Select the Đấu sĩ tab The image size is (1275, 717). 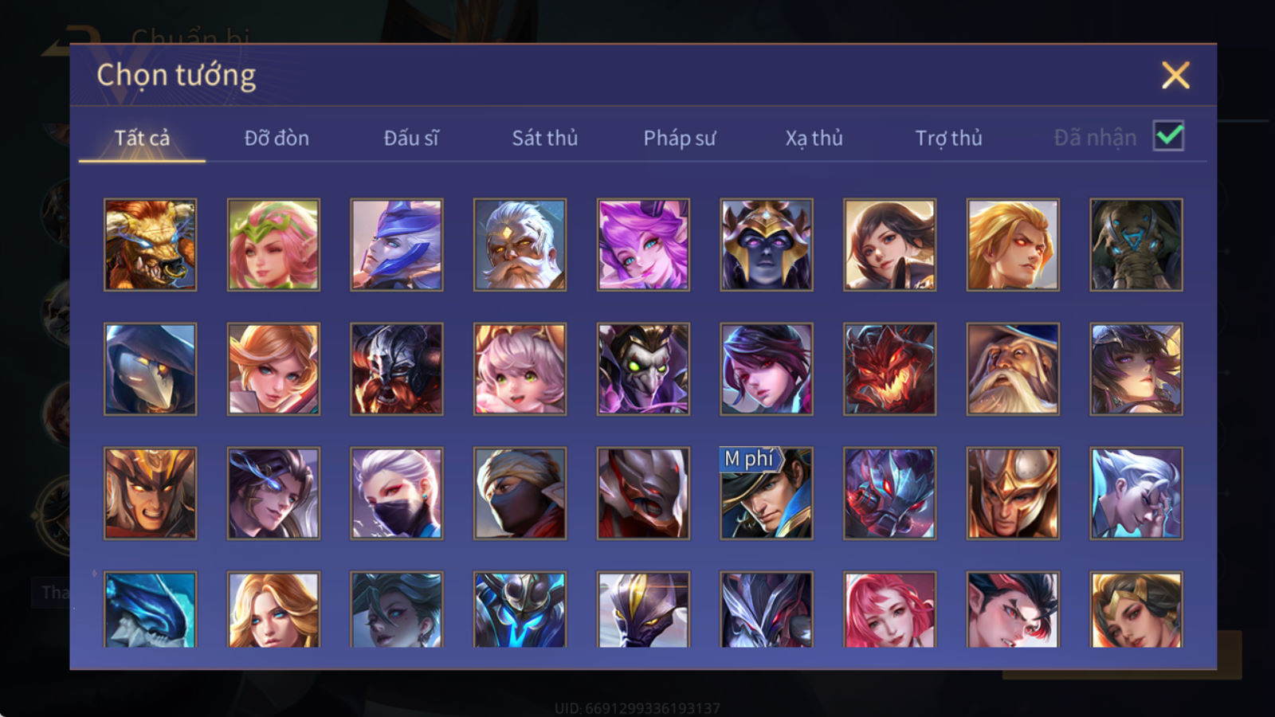click(411, 138)
